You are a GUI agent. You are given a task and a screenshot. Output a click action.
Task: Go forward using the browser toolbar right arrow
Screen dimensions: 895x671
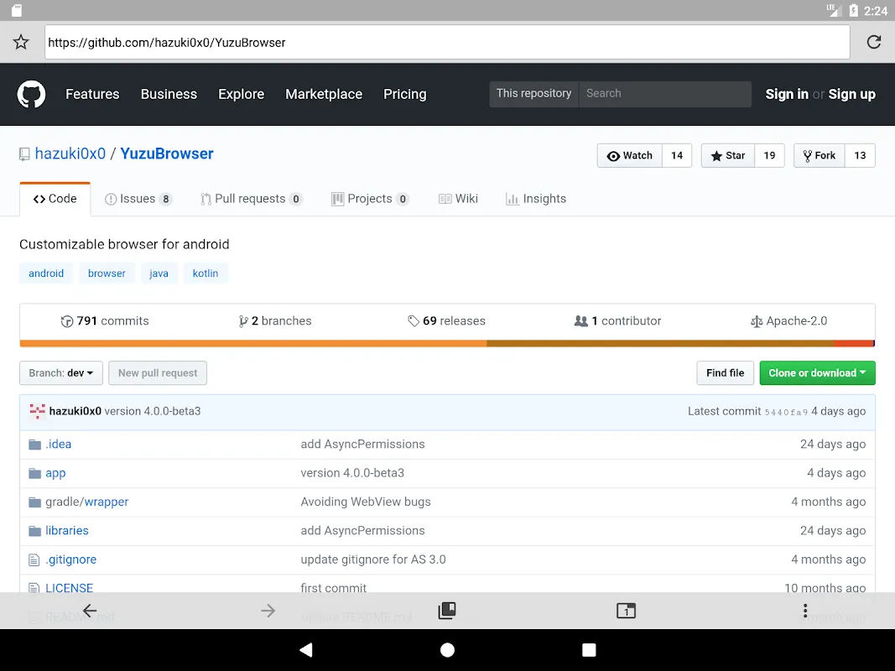click(268, 611)
